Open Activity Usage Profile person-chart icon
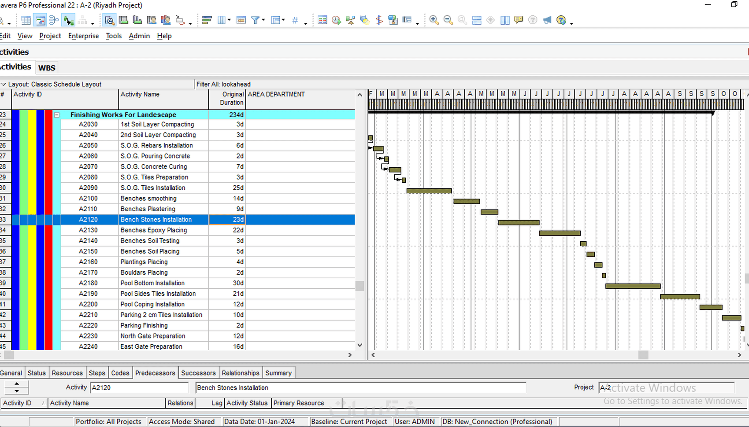The image size is (749, 427). click(x=166, y=20)
